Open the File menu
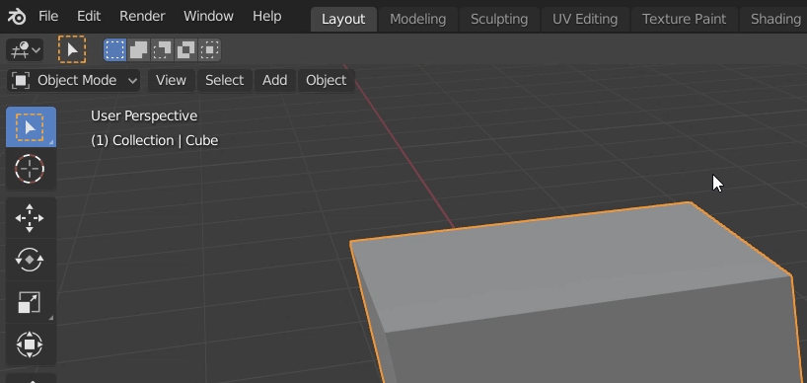The width and height of the screenshot is (807, 383). (x=48, y=17)
